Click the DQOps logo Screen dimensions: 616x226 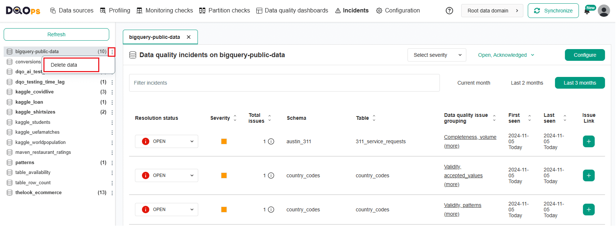point(23,11)
